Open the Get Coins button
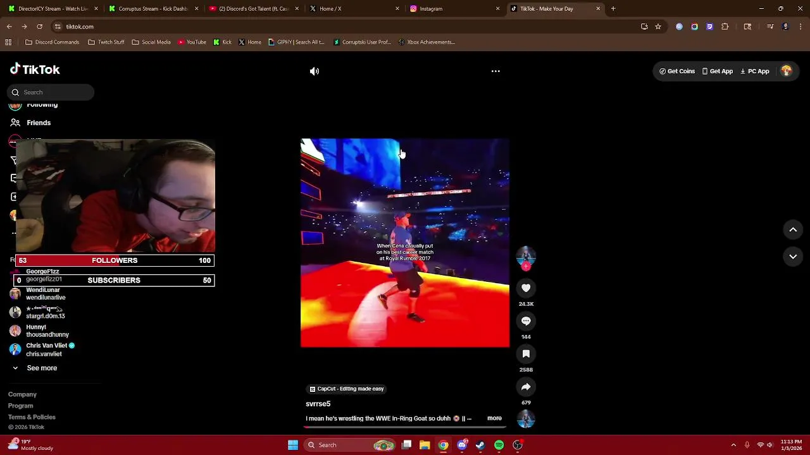Image resolution: width=810 pixels, height=455 pixels. pos(677,71)
